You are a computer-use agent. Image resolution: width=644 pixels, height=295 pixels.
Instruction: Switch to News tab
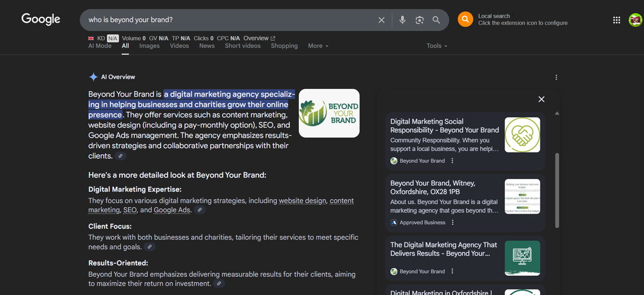(207, 46)
